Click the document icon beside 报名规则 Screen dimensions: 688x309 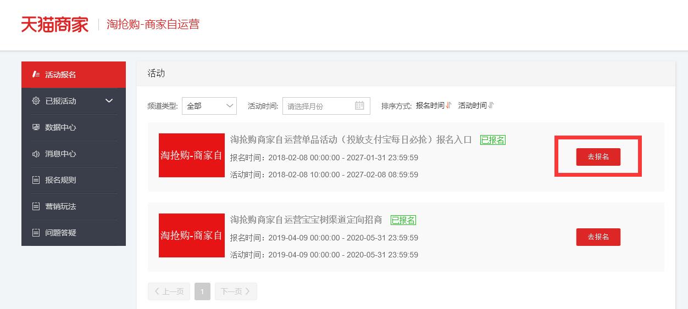(x=36, y=180)
